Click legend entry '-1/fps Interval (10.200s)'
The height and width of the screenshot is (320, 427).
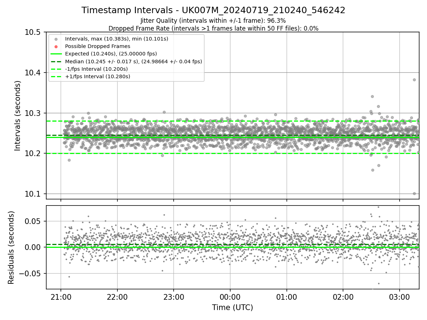pos(96,69)
